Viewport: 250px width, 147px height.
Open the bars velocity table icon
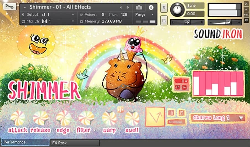pyautogui.click(x=171, y=113)
